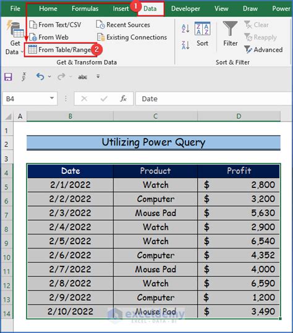This screenshot has width=293, height=333.
Task: Switch to the Insert tab
Action: click(121, 9)
